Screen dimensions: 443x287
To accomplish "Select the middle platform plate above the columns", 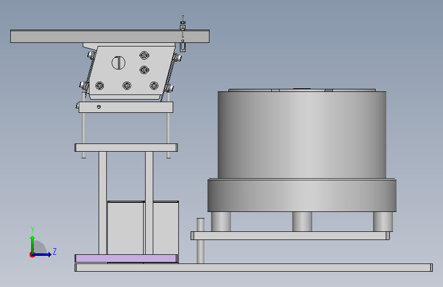I will tap(126, 148).
